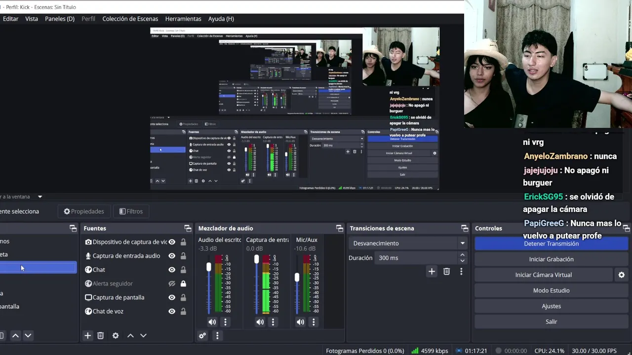
Task: Open source properties gear in Fuentes toolbar
Action: pyautogui.click(x=116, y=335)
